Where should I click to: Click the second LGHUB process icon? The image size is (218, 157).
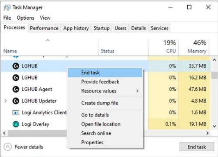(x=16, y=78)
